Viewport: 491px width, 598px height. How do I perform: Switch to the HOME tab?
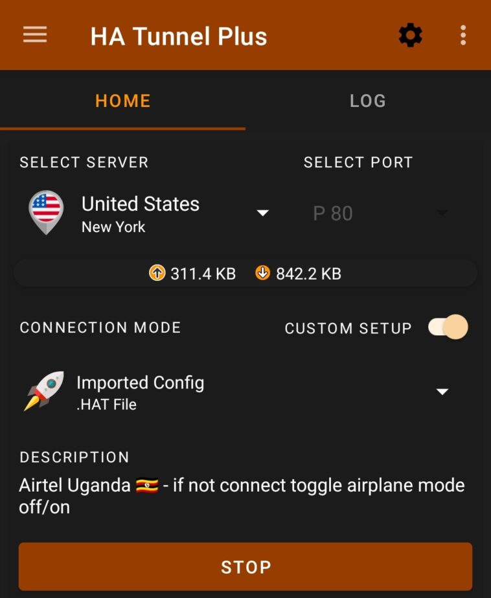(122, 101)
